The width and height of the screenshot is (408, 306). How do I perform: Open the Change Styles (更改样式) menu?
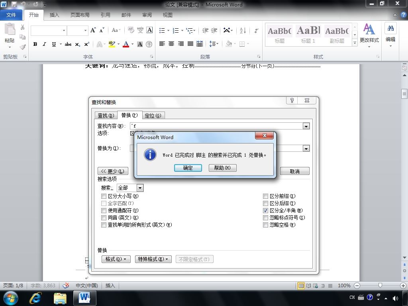(369, 35)
